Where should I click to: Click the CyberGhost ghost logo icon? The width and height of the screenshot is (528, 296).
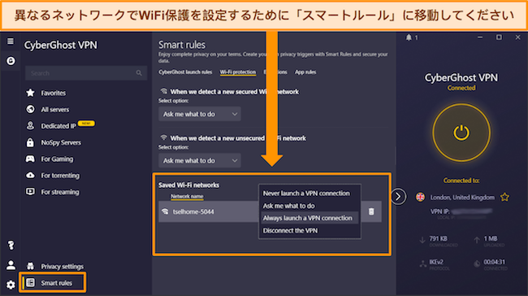coord(11,61)
